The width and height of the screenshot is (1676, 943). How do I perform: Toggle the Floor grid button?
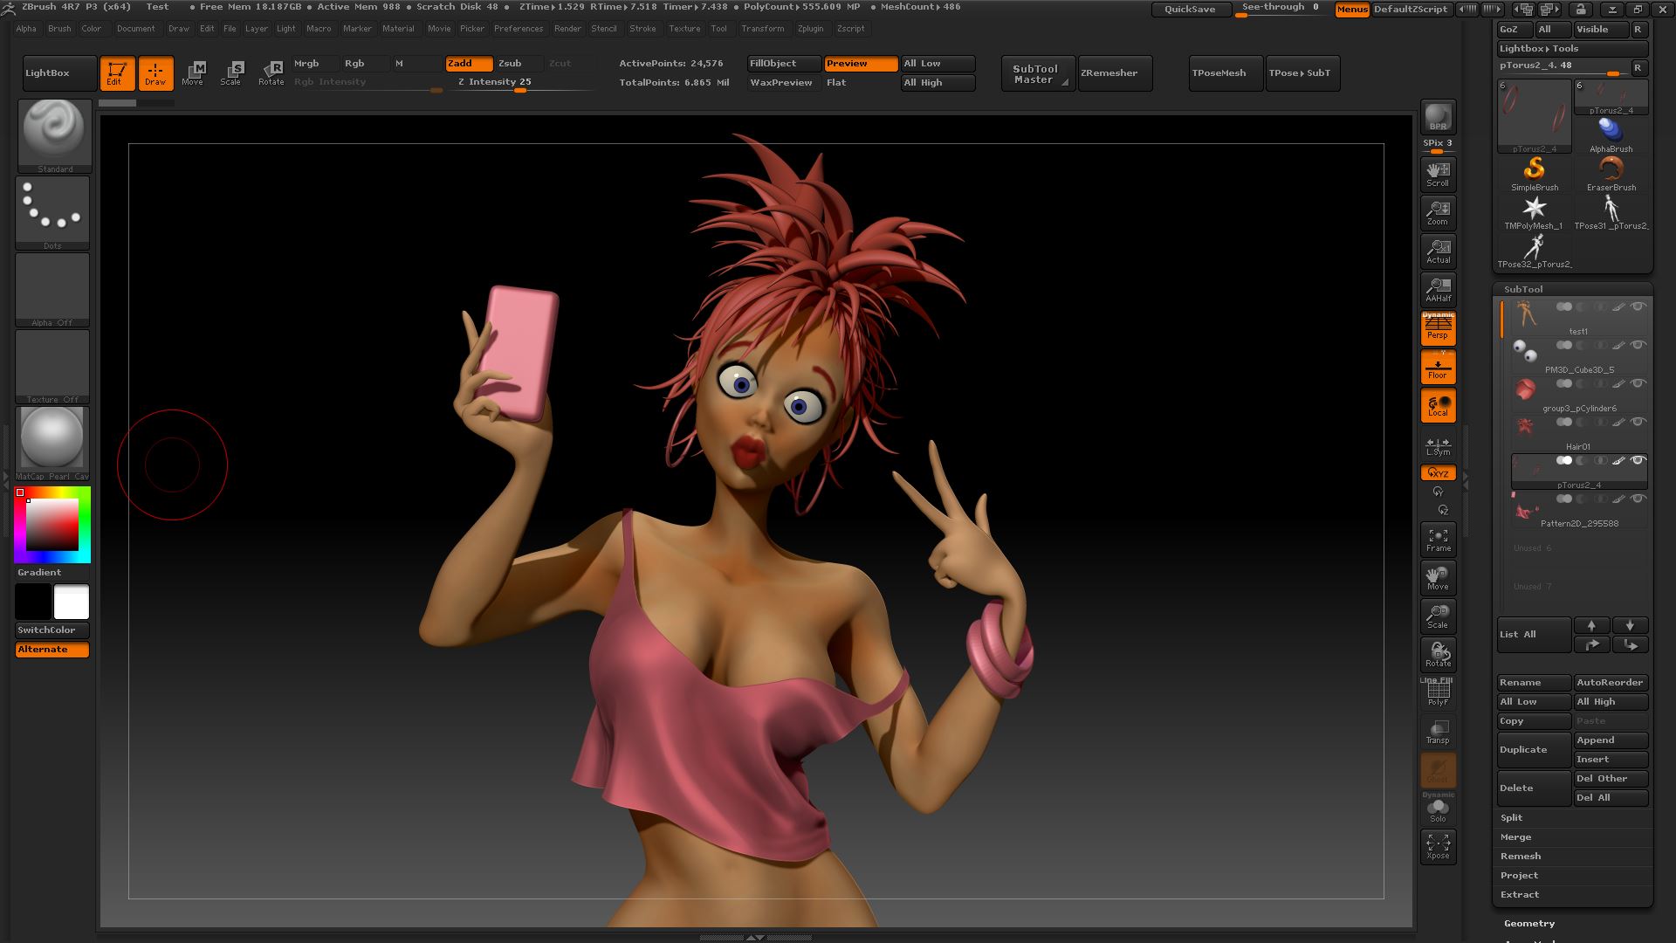click(x=1438, y=367)
